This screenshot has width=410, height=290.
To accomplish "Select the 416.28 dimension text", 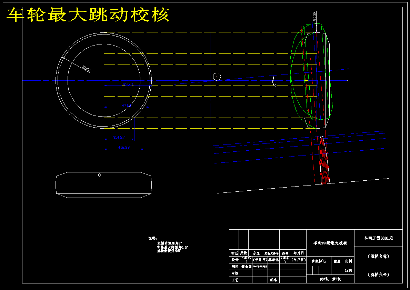I will point(124,147).
